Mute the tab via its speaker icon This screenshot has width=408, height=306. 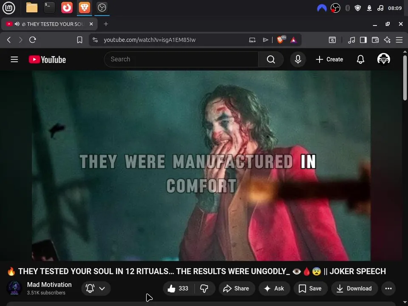click(x=17, y=24)
